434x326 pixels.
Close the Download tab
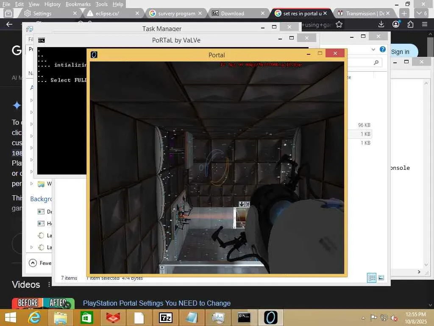pos(263,13)
